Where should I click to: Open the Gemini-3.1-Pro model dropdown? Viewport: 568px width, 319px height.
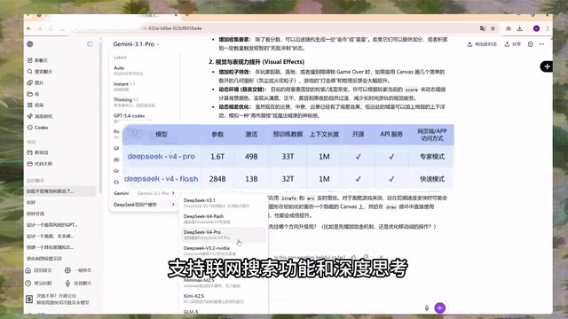coord(136,44)
